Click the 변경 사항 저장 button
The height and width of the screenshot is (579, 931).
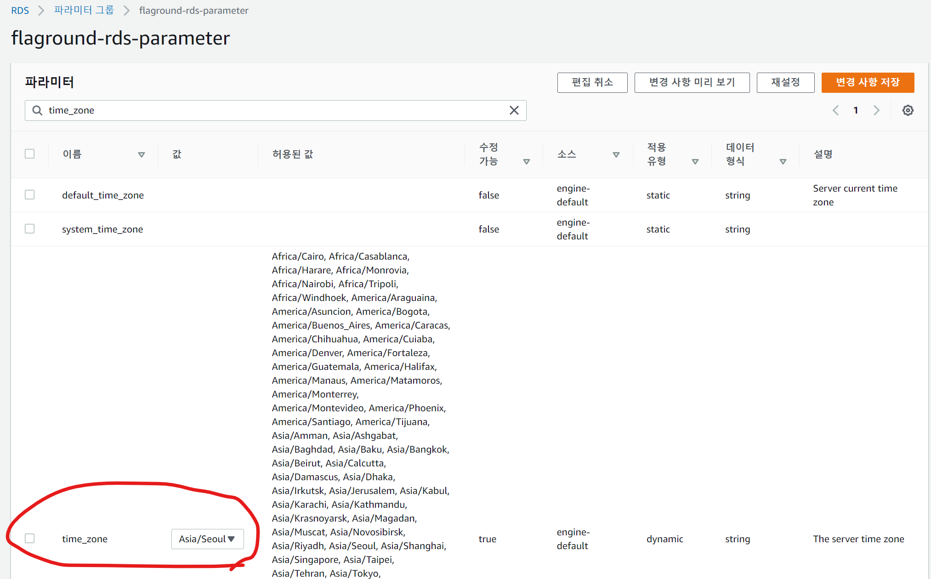(x=867, y=83)
